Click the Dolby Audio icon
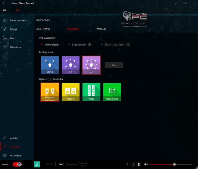The width and height of the screenshot is (198, 169). click(133, 164)
